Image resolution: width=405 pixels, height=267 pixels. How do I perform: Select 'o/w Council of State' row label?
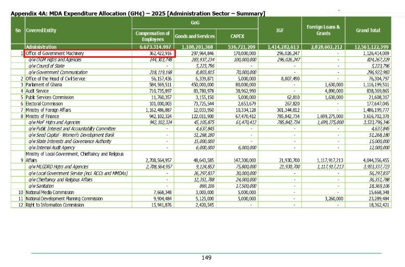46,66
